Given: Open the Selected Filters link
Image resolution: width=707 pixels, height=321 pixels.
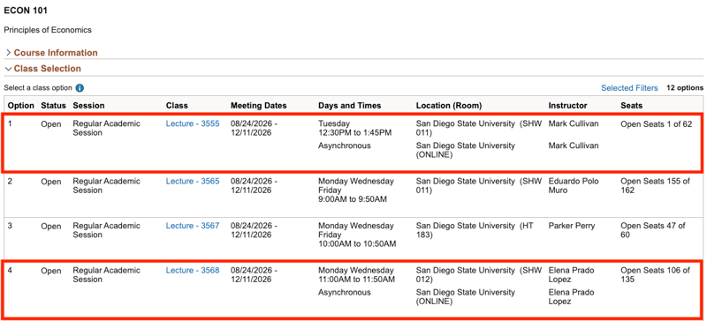Looking at the screenshot, I should tap(629, 88).
